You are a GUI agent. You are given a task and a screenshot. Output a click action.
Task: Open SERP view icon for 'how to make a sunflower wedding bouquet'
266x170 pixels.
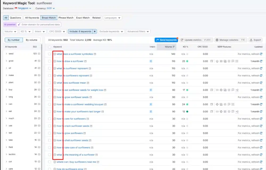coord(212,104)
